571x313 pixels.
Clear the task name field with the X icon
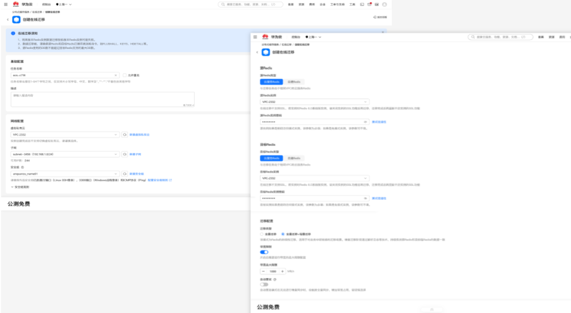click(116, 76)
